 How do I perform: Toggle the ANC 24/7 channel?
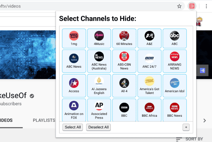pyautogui.click(x=149, y=61)
